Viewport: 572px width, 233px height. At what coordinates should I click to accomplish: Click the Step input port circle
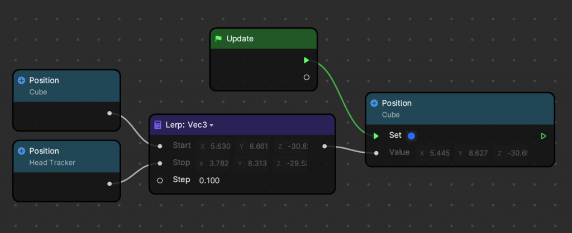[160, 180]
